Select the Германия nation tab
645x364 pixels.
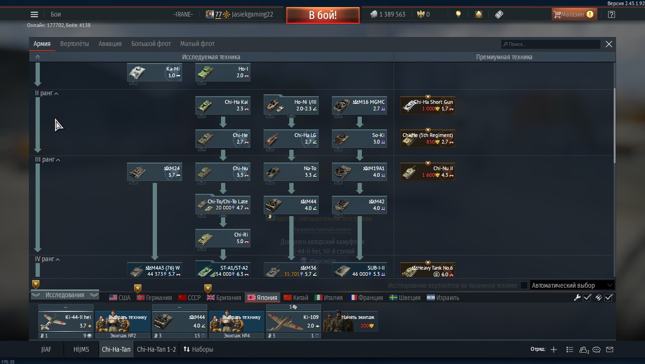pyautogui.click(x=154, y=298)
